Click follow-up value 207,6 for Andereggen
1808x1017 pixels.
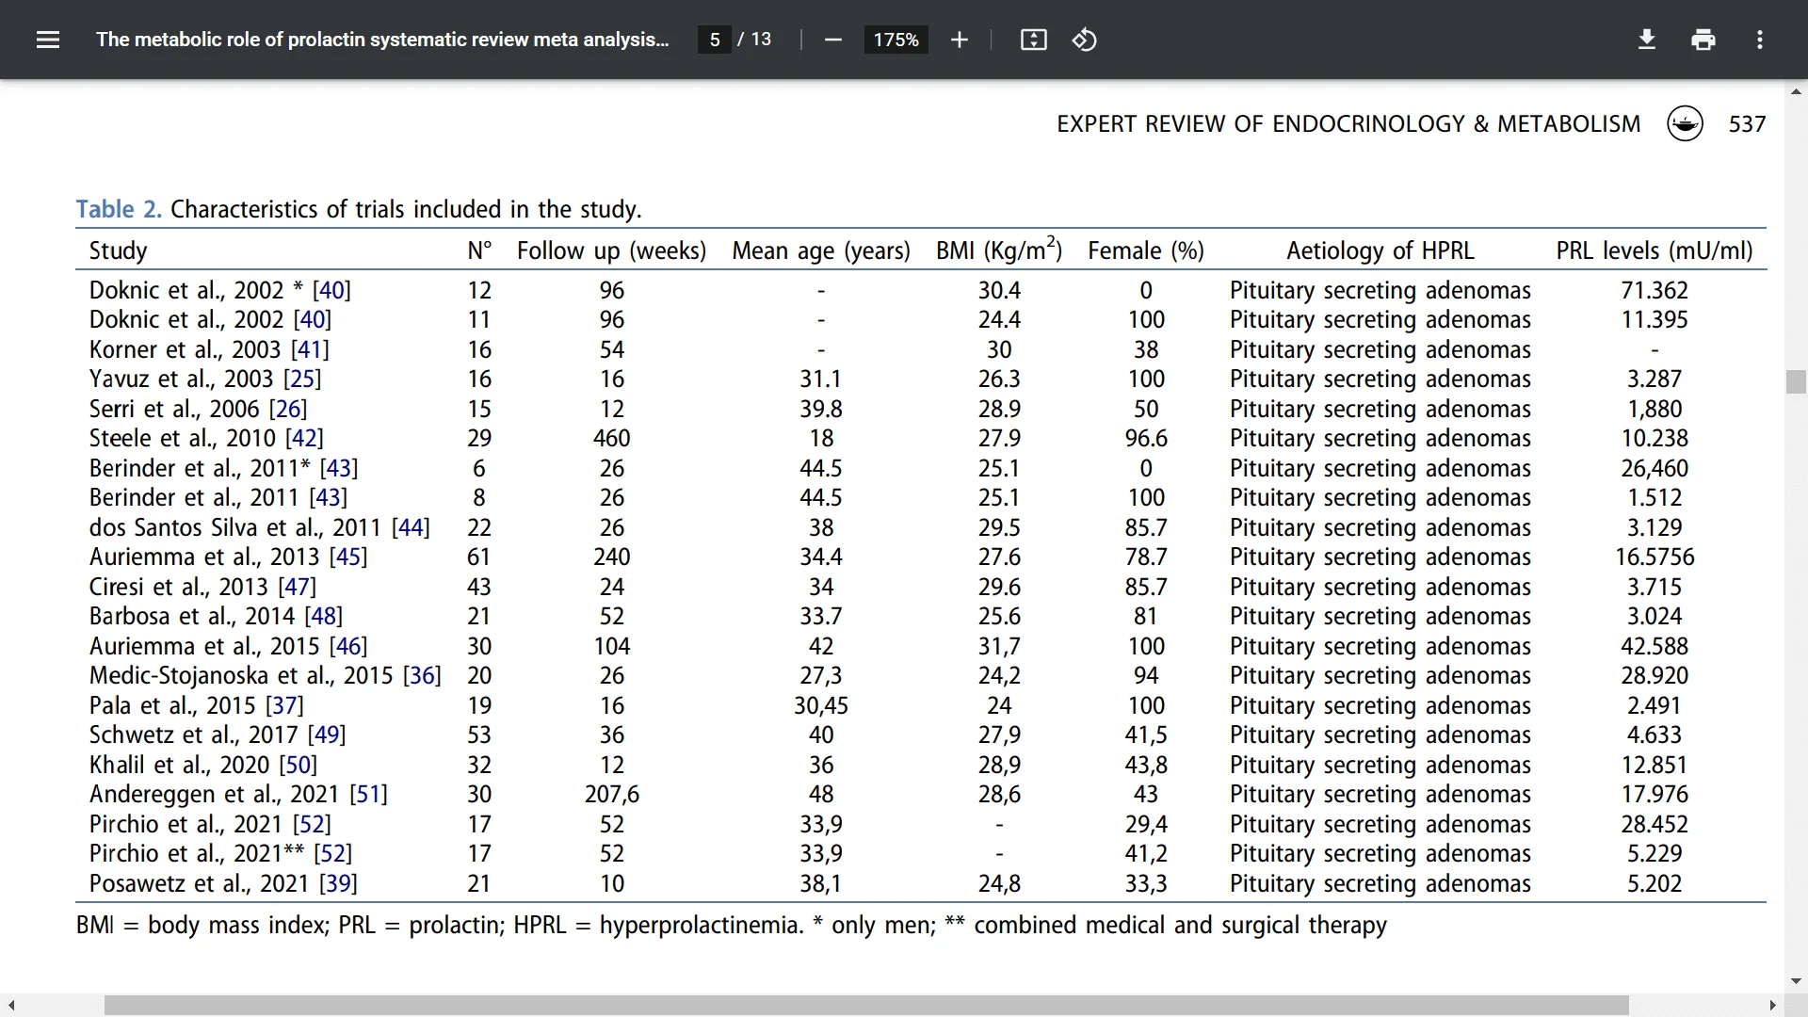click(x=612, y=794)
